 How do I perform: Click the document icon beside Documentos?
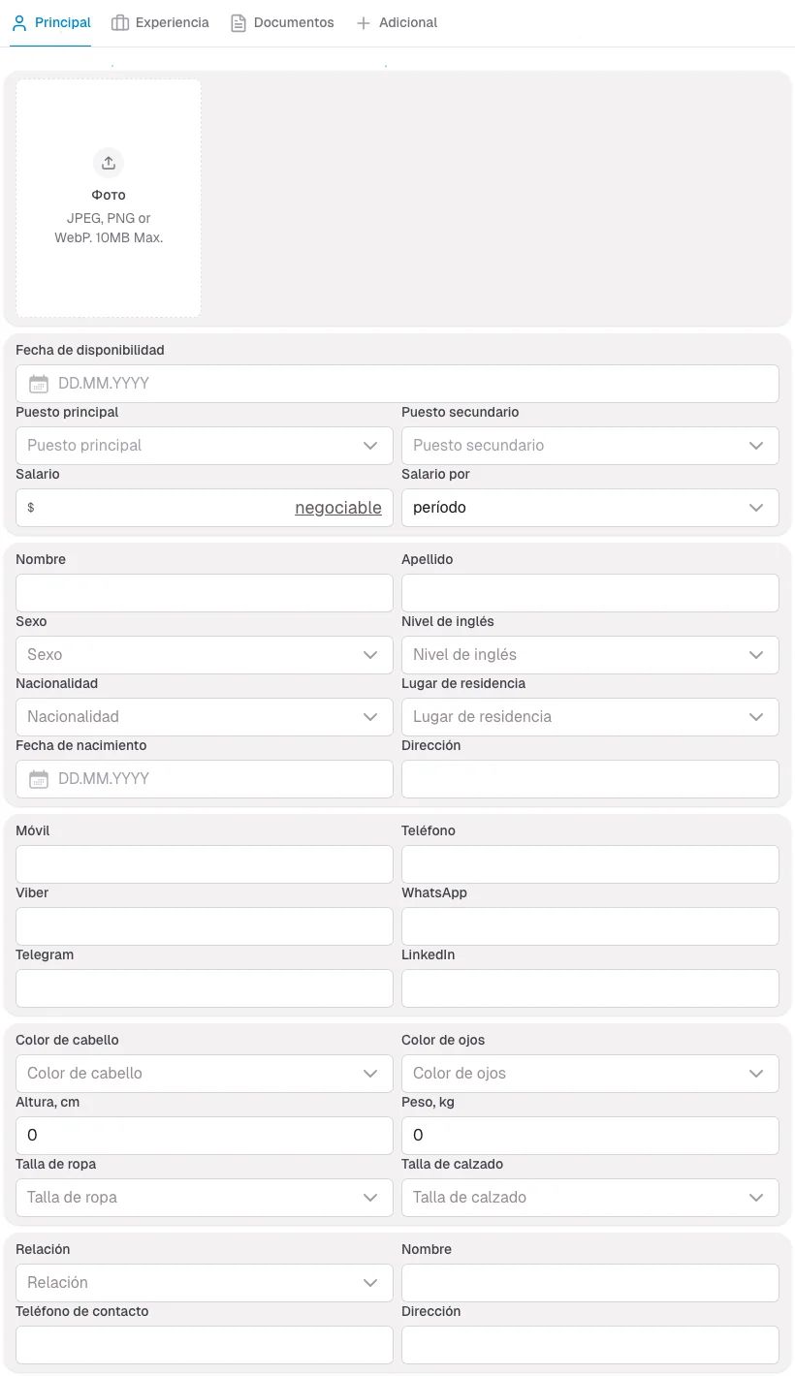click(238, 22)
